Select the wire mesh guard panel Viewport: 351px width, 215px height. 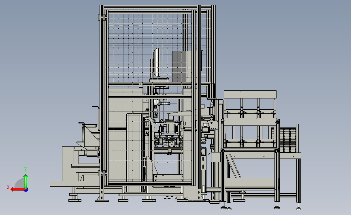tap(149, 48)
